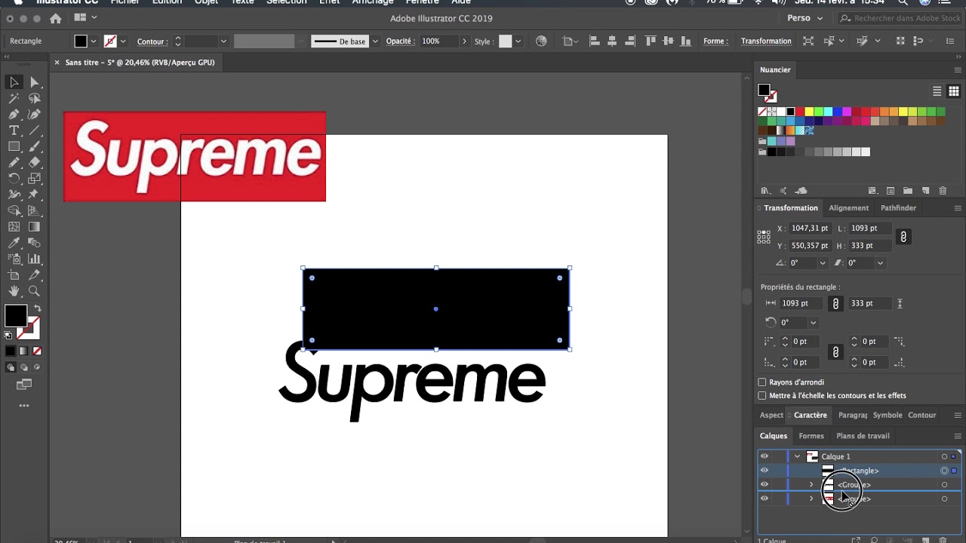Select the Zoom tool
This screenshot has height=543, width=966.
[34, 291]
